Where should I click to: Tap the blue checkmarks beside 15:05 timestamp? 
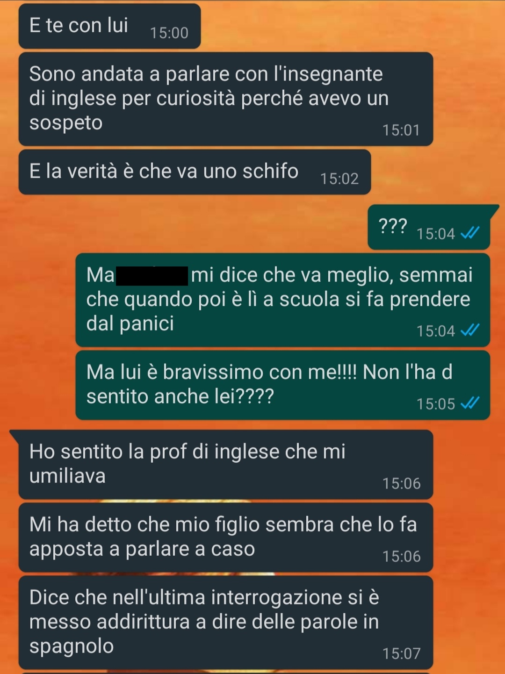[470, 403]
